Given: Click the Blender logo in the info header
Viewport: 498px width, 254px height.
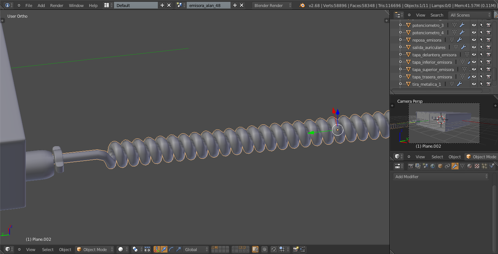Looking at the screenshot, I should [302, 5].
